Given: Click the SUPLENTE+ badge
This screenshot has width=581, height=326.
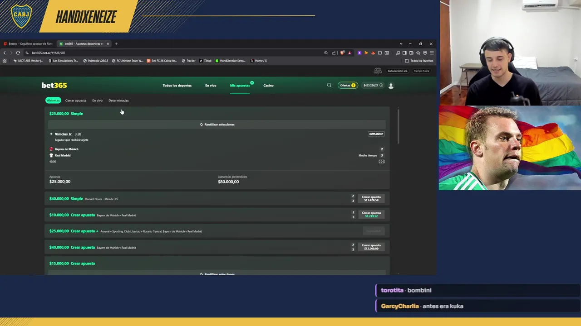Looking at the screenshot, I should [376, 134].
